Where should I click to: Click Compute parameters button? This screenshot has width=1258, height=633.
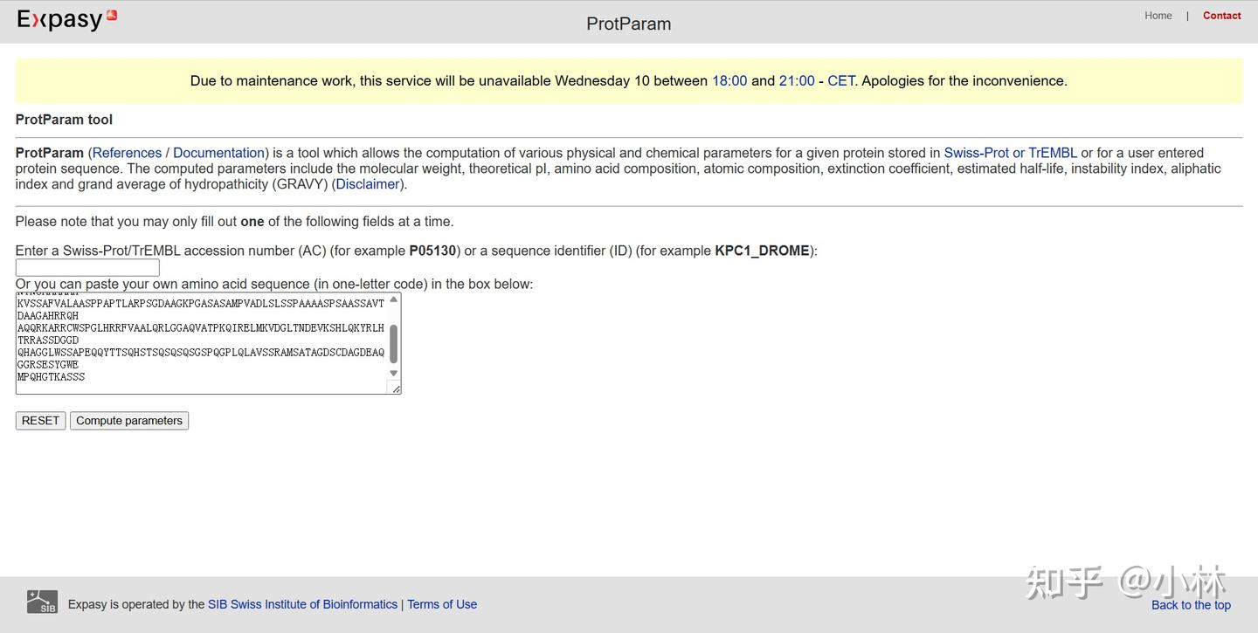129,421
